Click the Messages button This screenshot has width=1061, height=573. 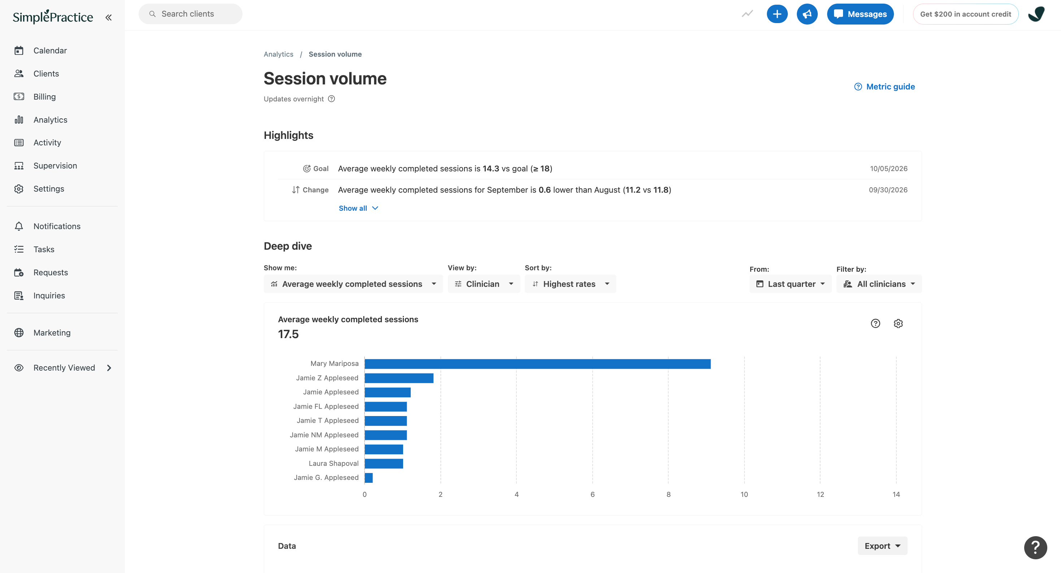[860, 14]
